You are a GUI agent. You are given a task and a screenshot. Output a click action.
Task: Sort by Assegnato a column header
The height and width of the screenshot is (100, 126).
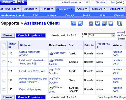[103, 45]
